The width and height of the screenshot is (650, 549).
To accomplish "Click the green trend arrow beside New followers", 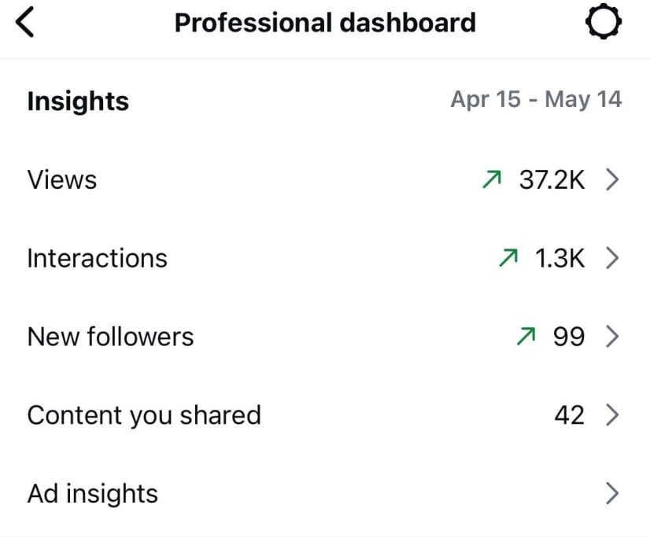I will click(524, 337).
